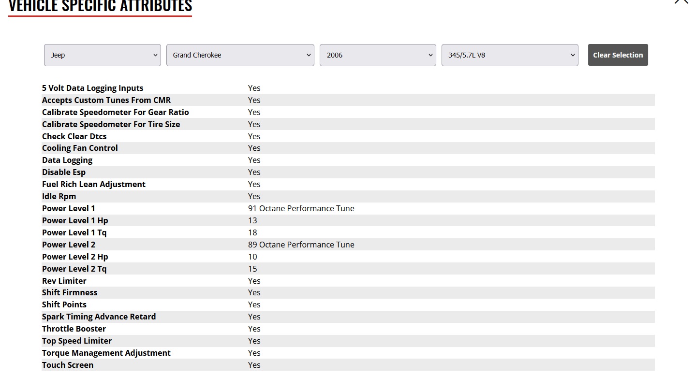Open the Jeep make dropdown

pos(103,55)
